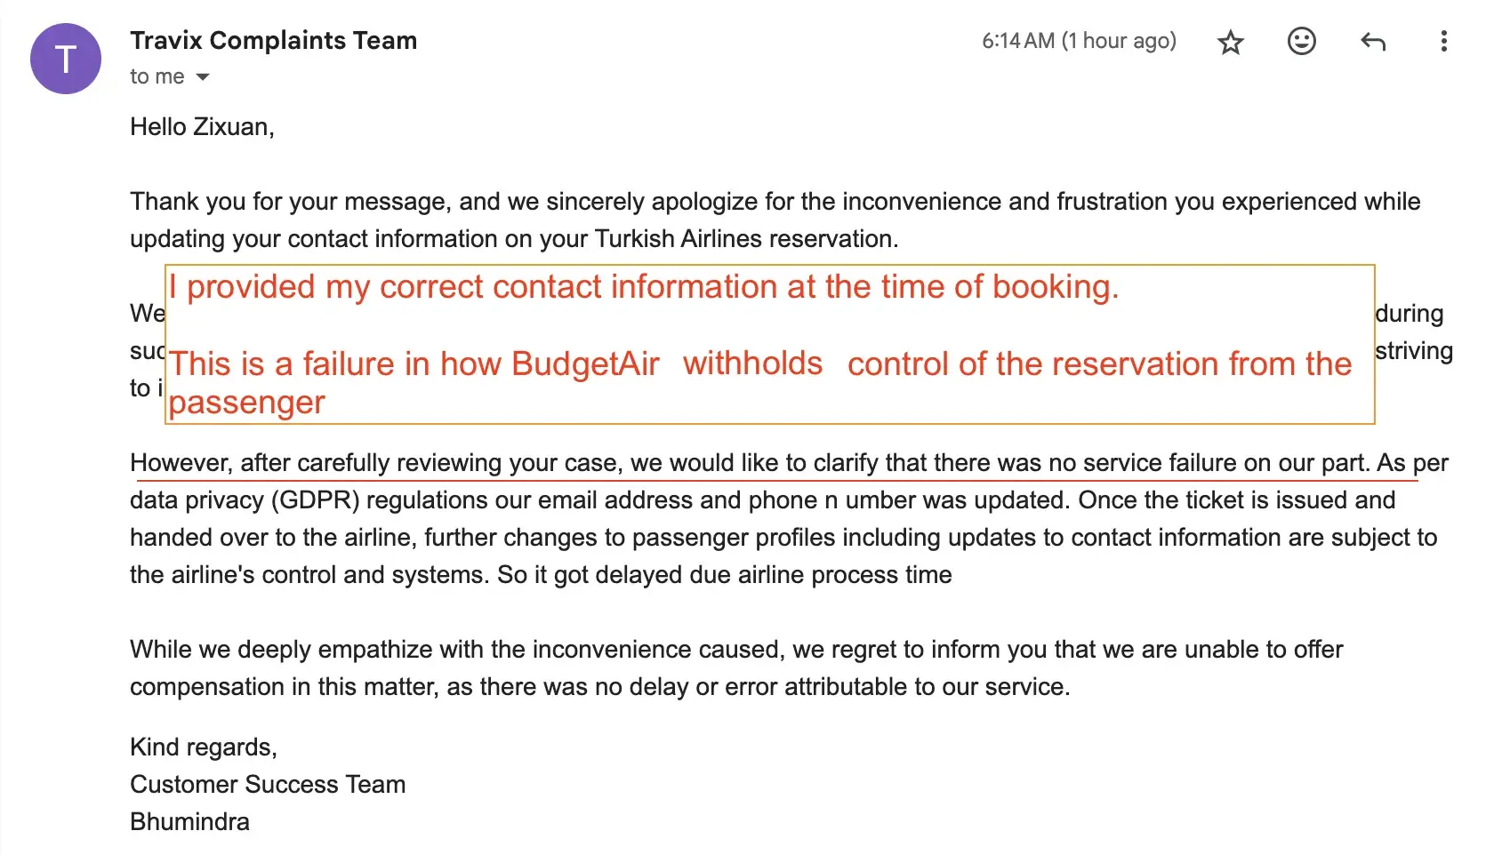Click the word 'passenger' in the red annotation
The image size is (1494, 855).
coord(246,403)
